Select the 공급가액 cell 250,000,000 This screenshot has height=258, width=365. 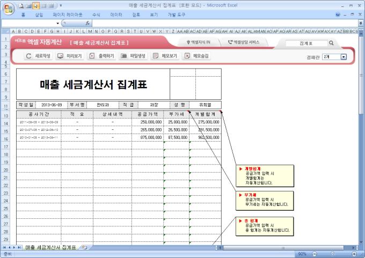point(148,122)
